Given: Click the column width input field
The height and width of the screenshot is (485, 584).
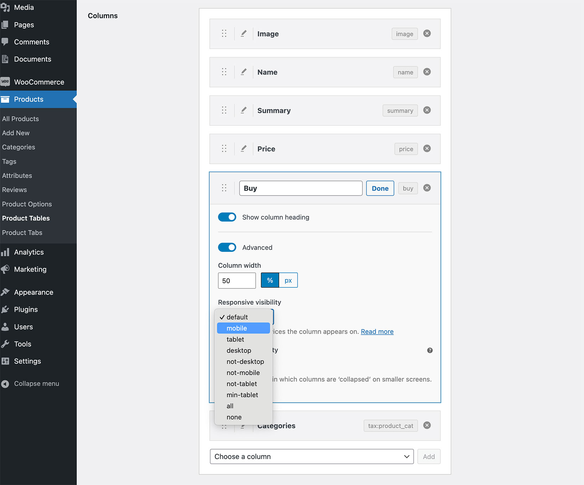Looking at the screenshot, I should coord(237,281).
